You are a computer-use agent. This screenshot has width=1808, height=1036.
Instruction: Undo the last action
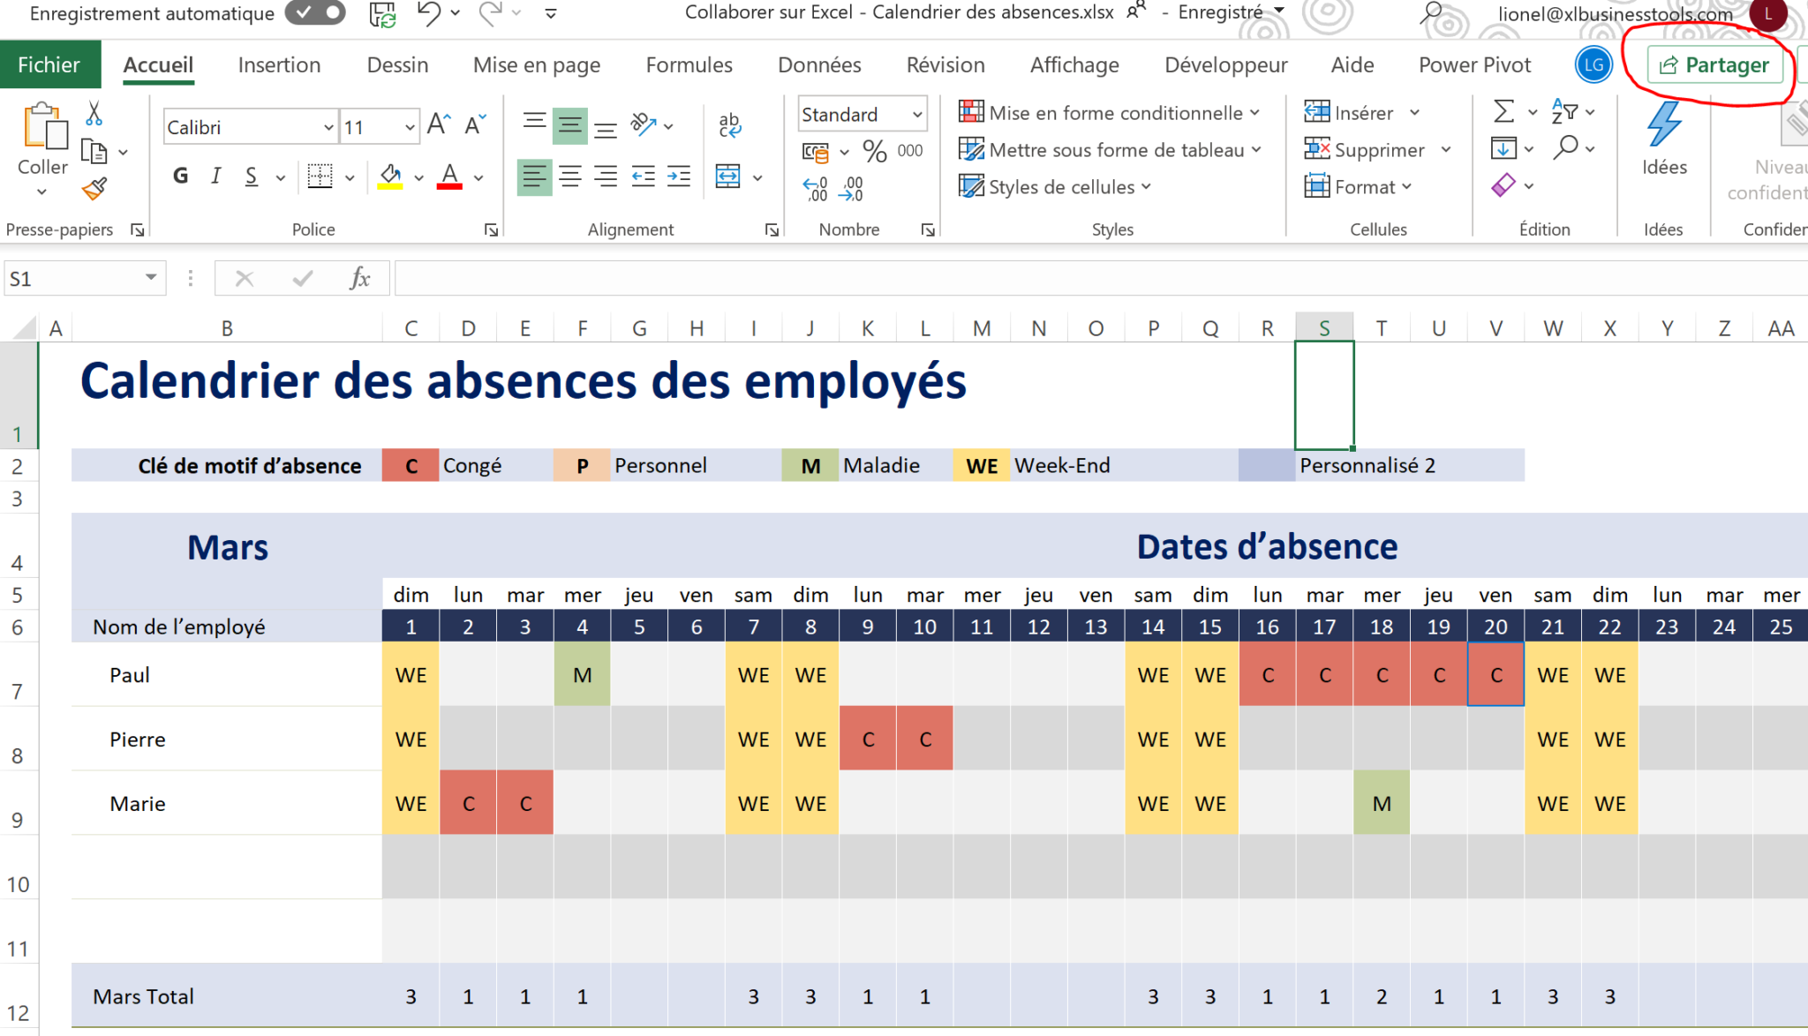[x=429, y=13]
